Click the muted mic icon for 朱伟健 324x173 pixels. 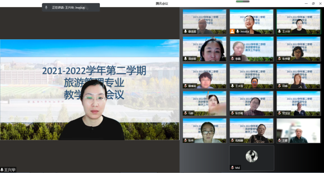pos(279,59)
